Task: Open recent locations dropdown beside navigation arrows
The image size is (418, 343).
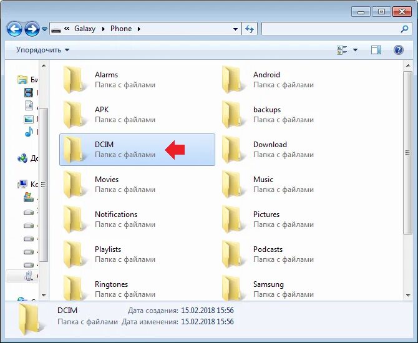Action: [44, 29]
